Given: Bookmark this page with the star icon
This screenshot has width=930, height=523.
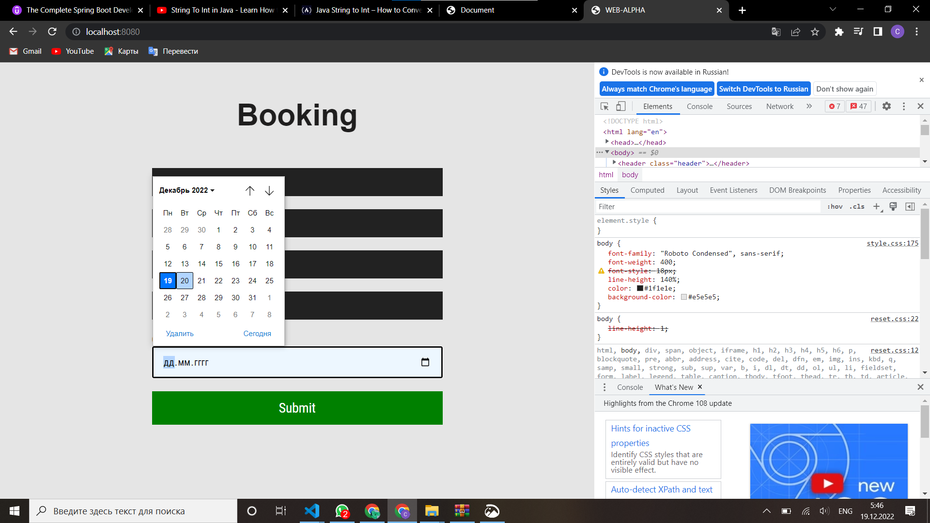Looking at the screenshot, I should (815, 32).
